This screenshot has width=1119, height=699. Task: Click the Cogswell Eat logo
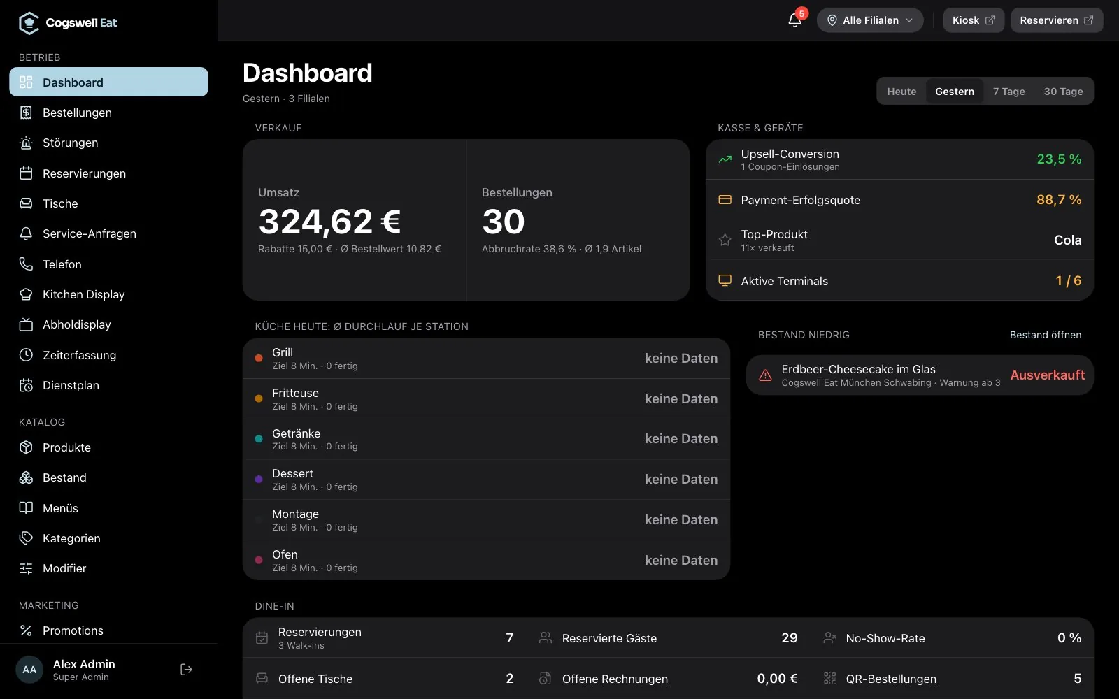coord(68,23)
